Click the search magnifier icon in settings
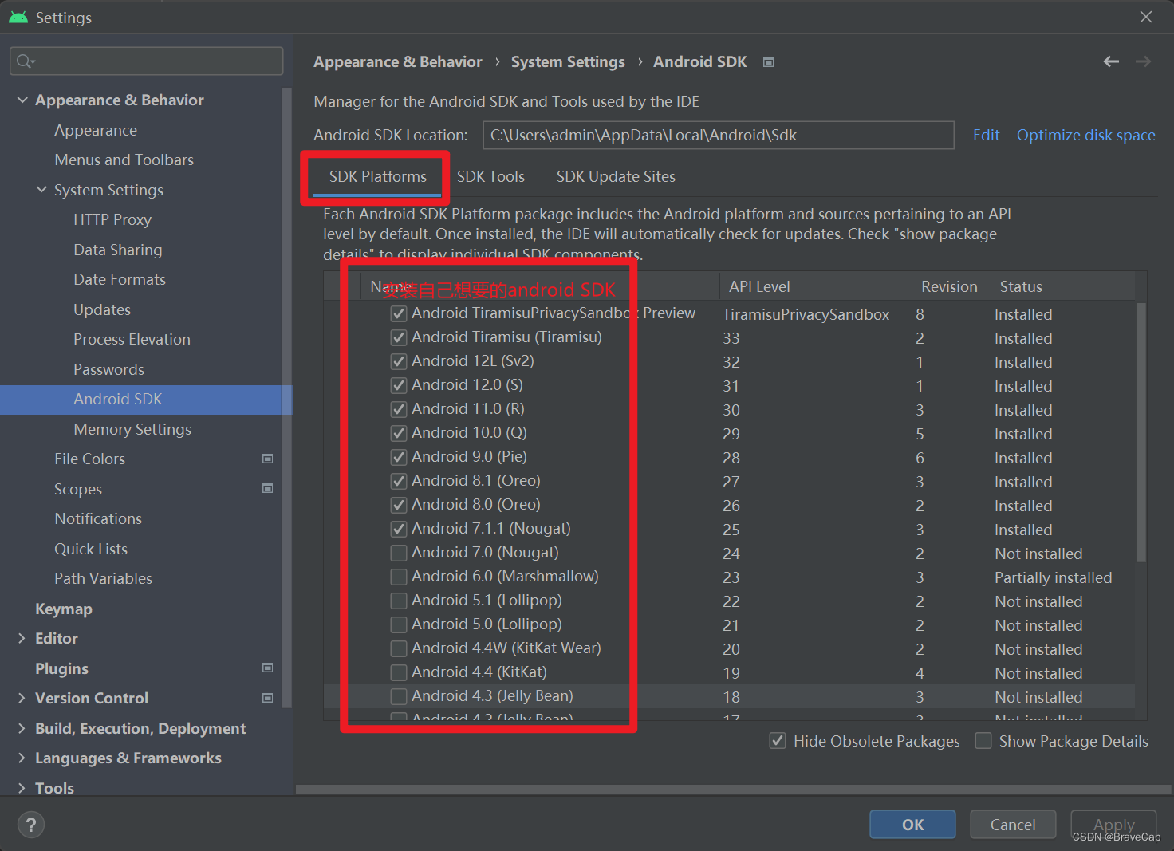The image size is (1174, 851). 26,61
